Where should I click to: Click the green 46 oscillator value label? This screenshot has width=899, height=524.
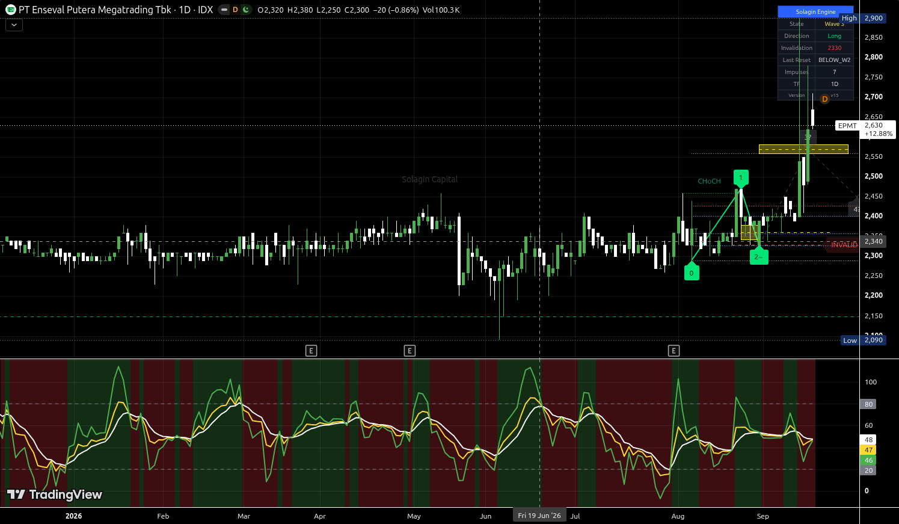[x=868, y=460]
